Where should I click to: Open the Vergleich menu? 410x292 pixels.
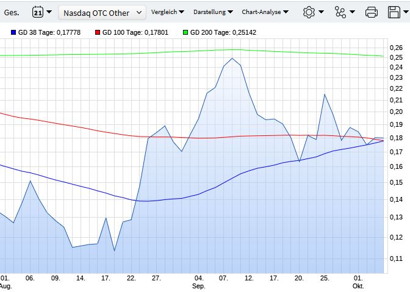167,12
